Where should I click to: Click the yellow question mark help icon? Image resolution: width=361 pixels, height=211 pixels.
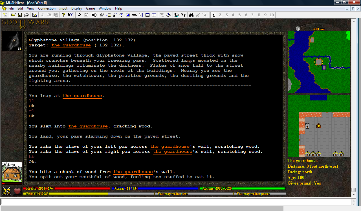(64, 15)
